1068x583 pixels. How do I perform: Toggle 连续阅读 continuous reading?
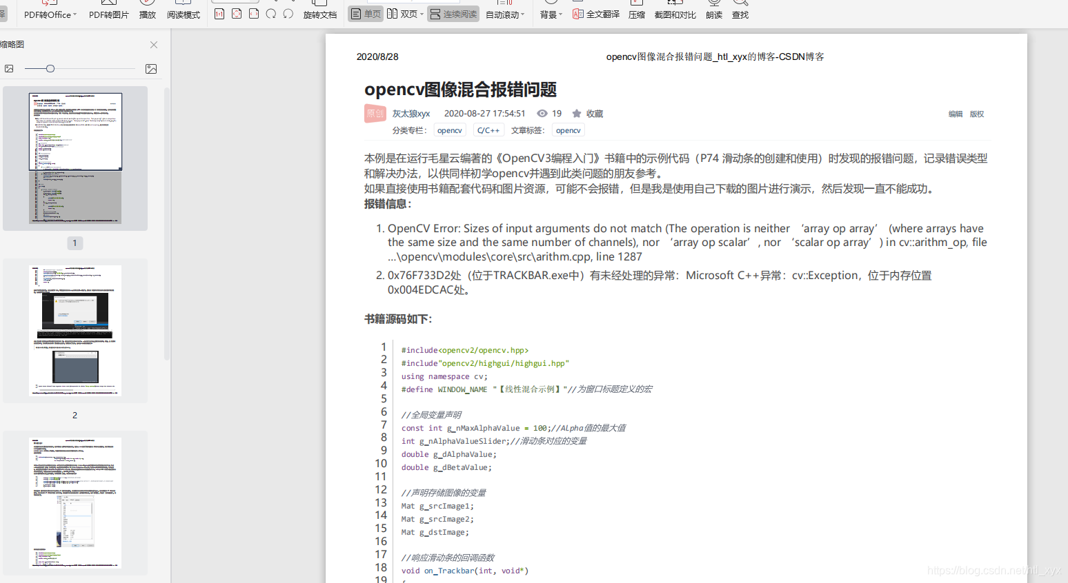[x=453, y=14]
